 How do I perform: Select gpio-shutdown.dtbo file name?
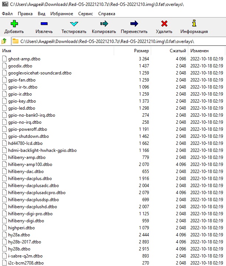pos(29,136)
